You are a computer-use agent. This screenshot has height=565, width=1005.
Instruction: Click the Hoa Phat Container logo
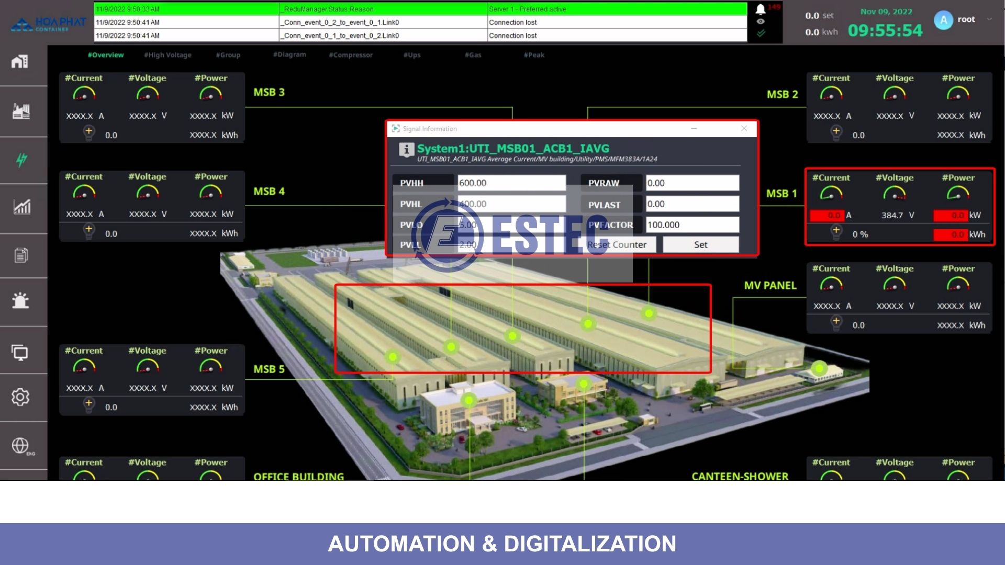pyautogui.click(x=48, y=24)
